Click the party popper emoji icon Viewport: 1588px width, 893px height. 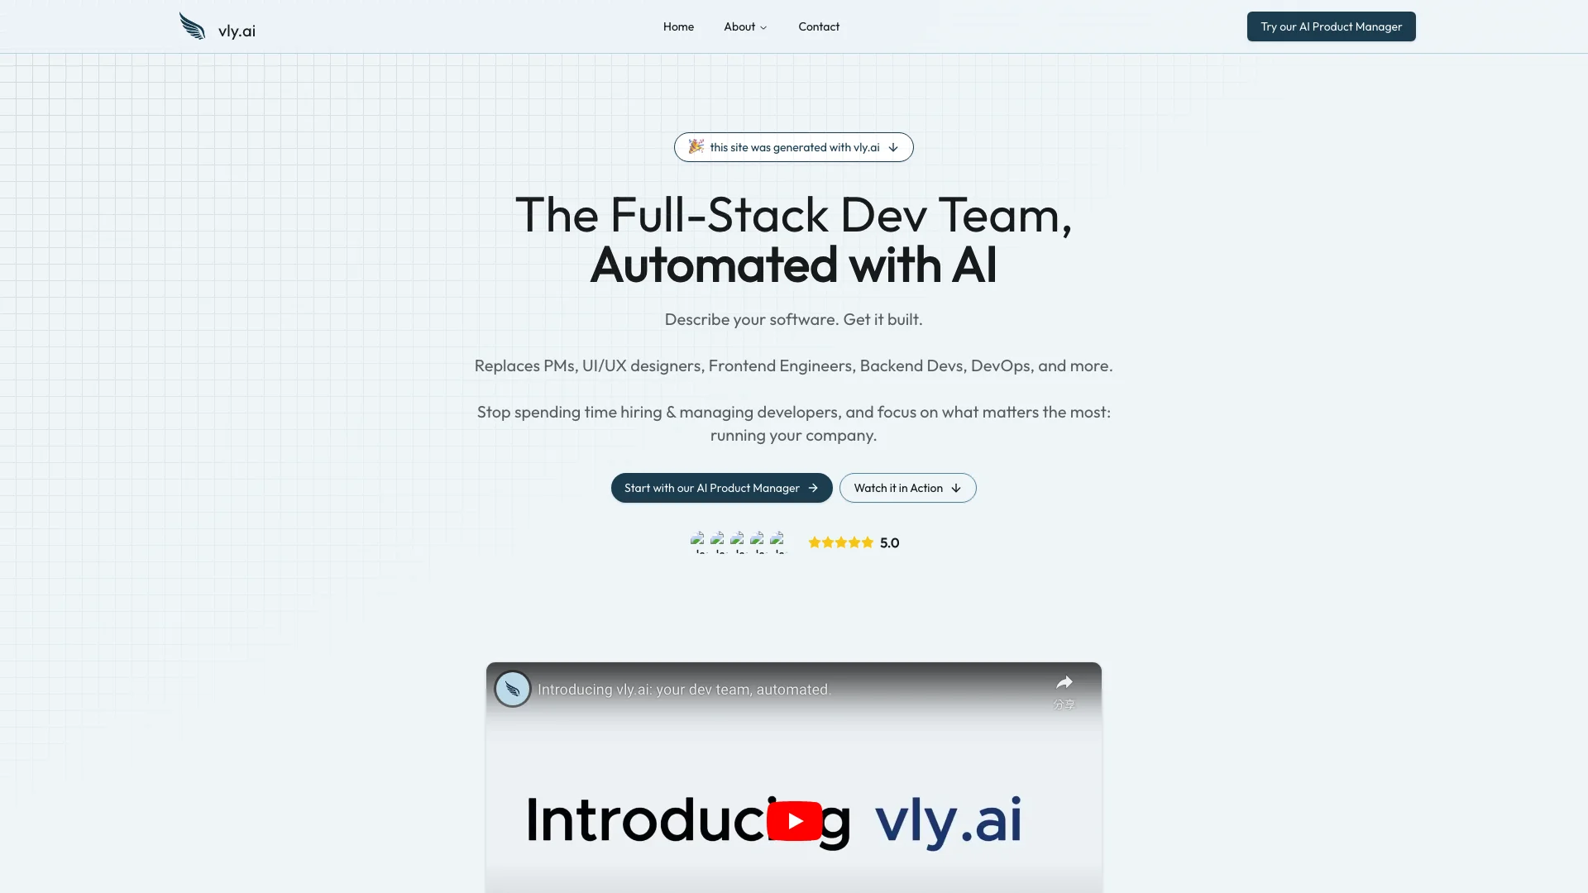(696, 147)
